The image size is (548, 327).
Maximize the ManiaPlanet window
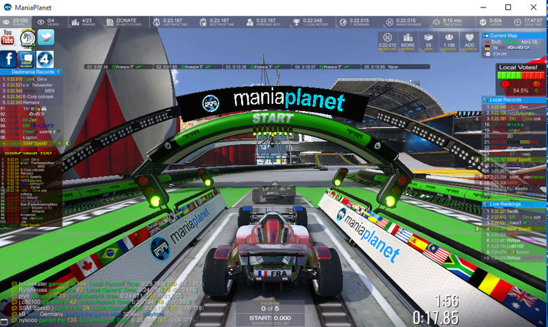[508, 8]
